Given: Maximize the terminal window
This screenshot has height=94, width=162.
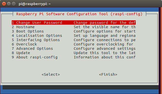Looking at the screenshot, I should coord(14,4).
